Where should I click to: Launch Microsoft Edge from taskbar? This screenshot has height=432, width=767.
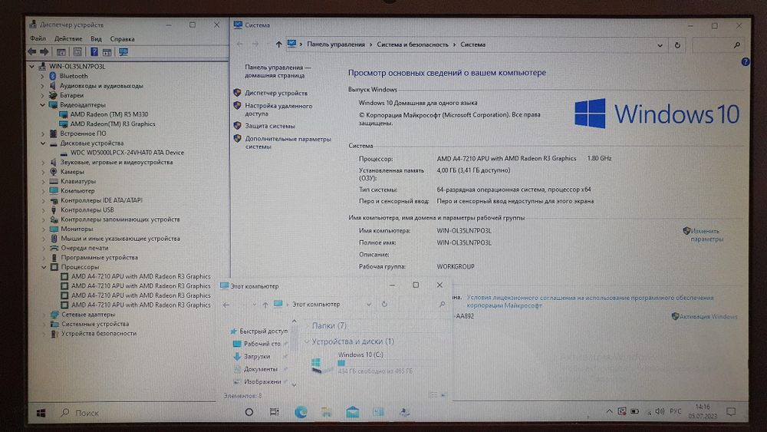[301, 412]
